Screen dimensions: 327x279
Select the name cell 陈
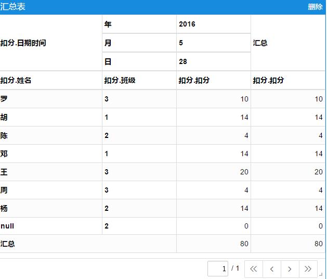(x=51, y=135)
